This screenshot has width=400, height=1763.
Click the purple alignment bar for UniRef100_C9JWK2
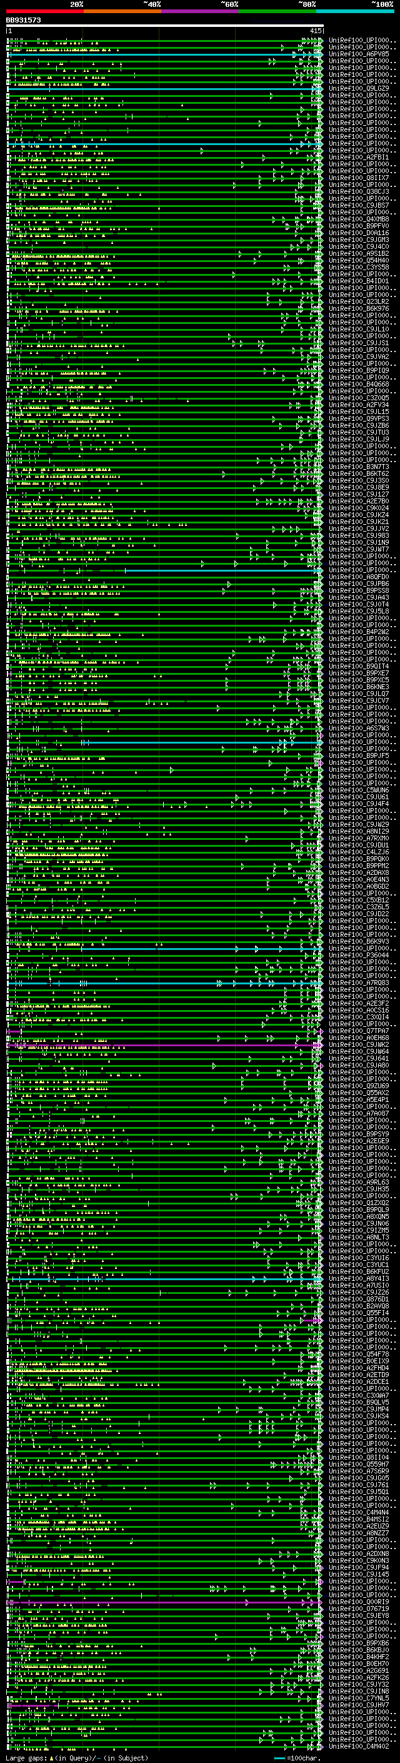click(165, 1045)
